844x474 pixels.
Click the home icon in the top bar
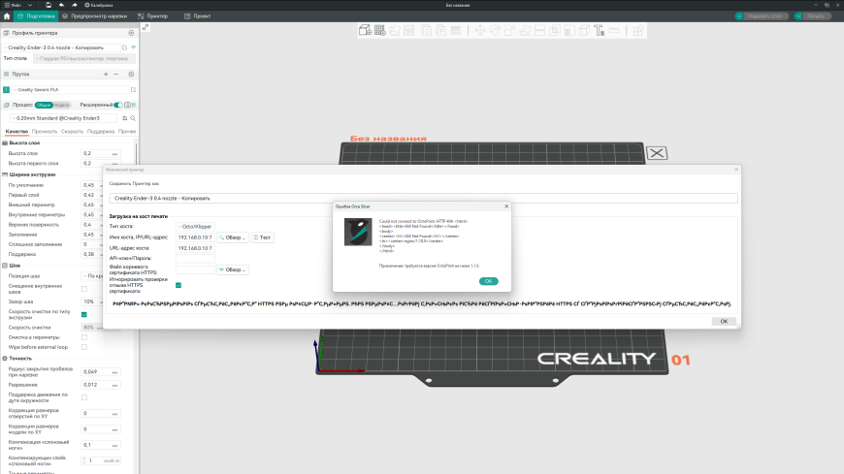tap(7, 16)
